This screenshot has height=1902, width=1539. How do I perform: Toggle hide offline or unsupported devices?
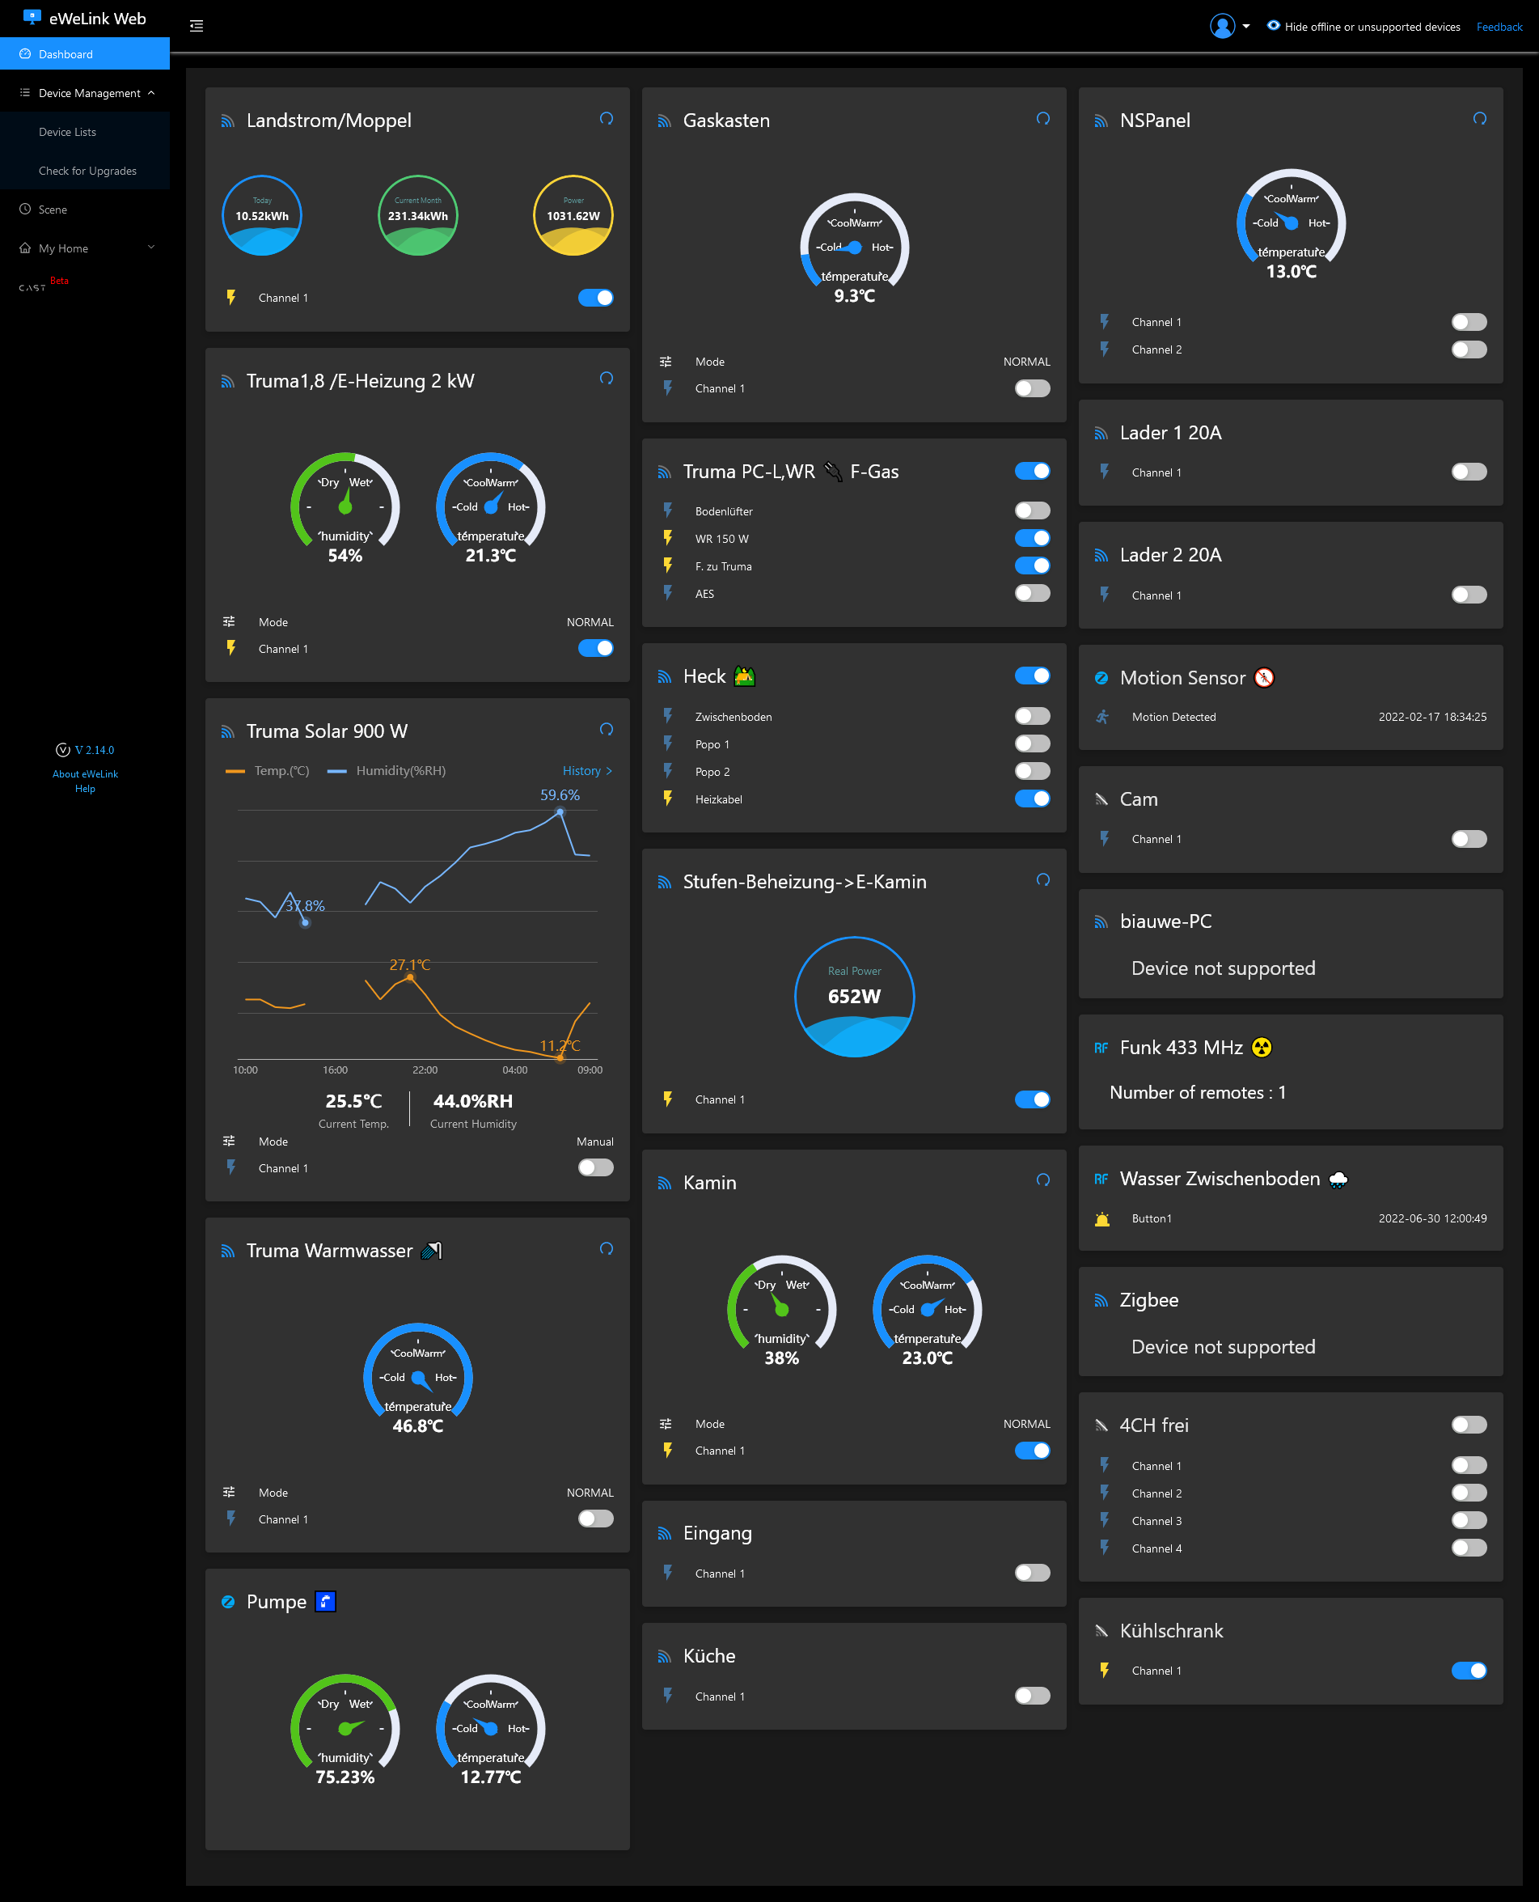click(1364, 27)
